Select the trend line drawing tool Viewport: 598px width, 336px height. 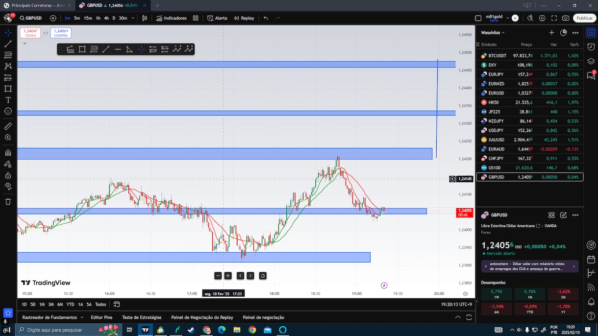click(8, 44)
